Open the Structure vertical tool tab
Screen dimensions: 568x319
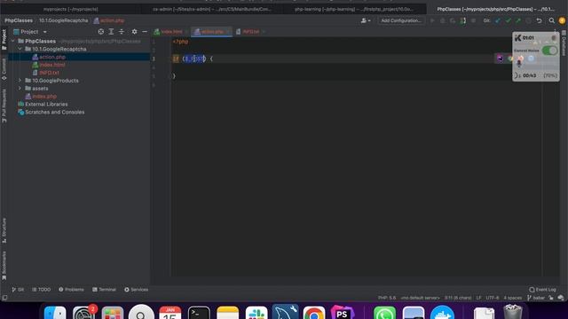click(4, 230)
